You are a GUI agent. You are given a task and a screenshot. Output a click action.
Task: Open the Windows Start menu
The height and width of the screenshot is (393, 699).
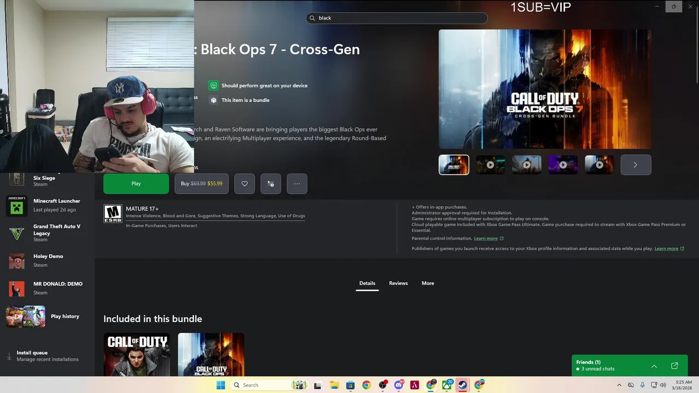coord(221,385)
